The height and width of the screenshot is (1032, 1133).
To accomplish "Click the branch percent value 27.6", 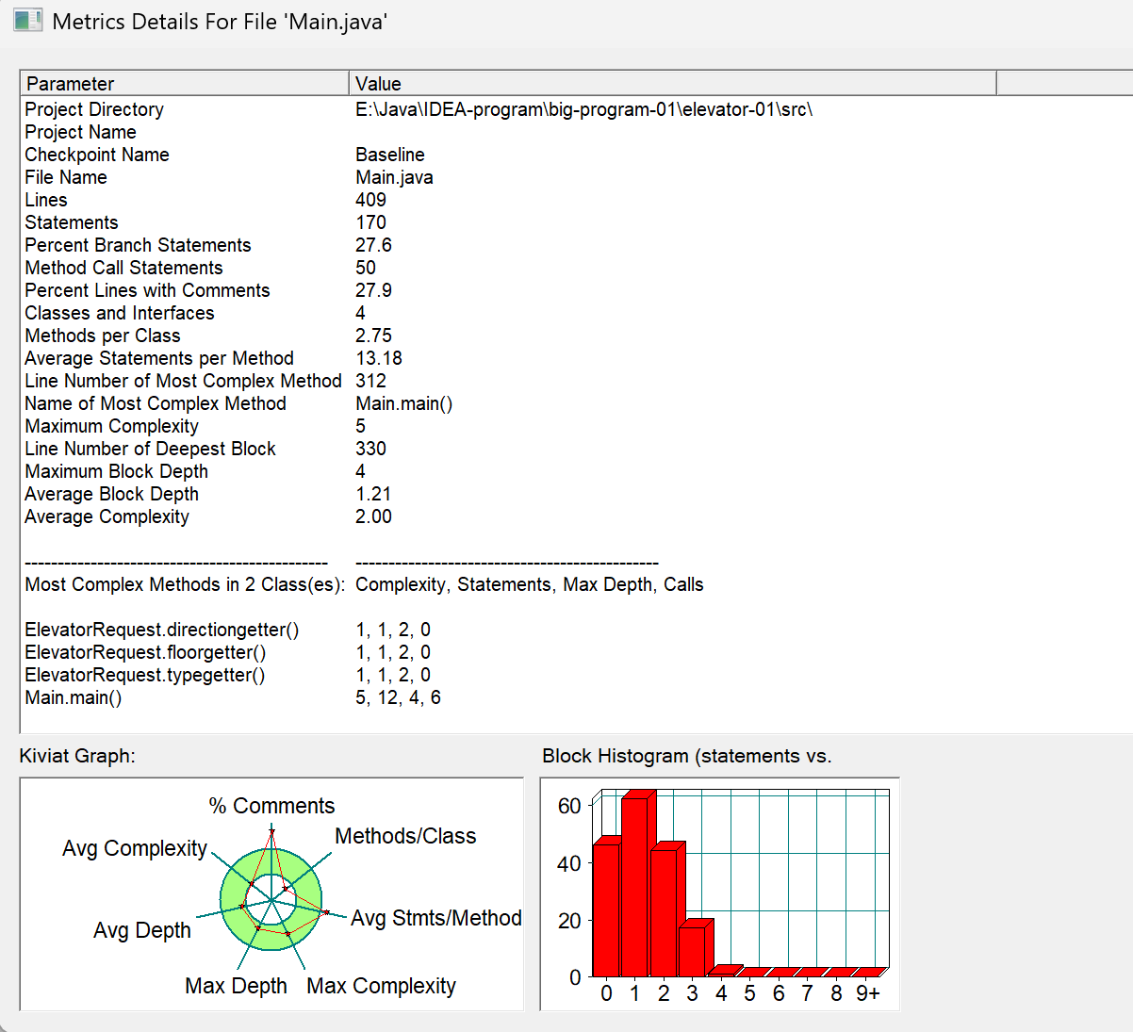I will (x=373, y=245).
